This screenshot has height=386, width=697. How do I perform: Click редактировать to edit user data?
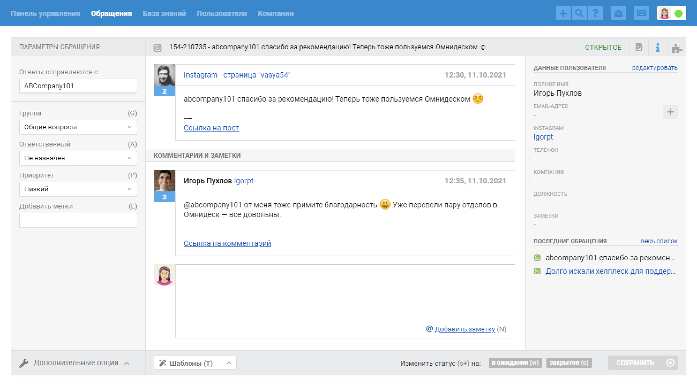click(x=654, y=68)
